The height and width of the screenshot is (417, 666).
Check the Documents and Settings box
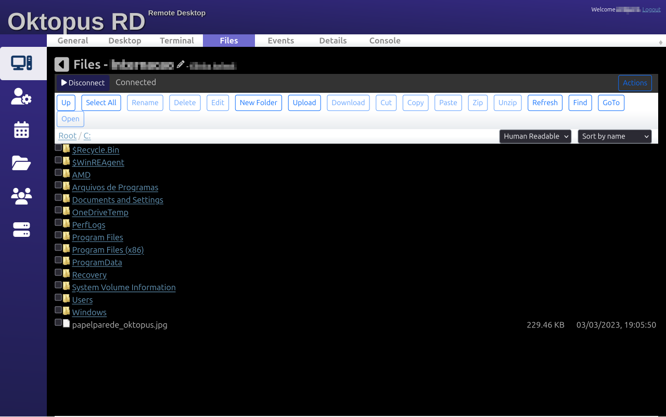click(58, 198)
